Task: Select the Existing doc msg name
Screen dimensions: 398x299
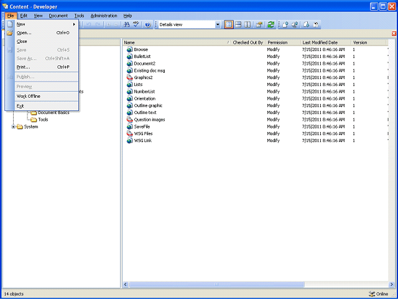Action: point(149,70)
